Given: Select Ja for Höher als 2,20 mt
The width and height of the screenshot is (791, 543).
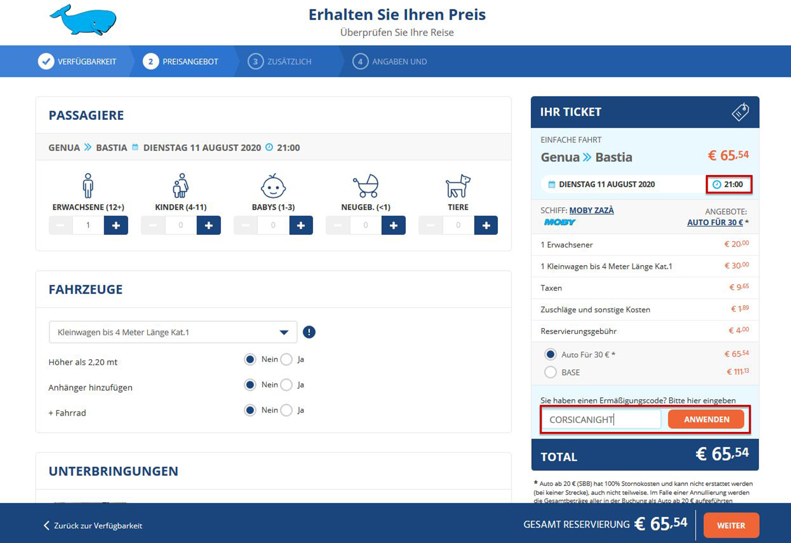Looking at the screenshot, I should tap(287, 359).
